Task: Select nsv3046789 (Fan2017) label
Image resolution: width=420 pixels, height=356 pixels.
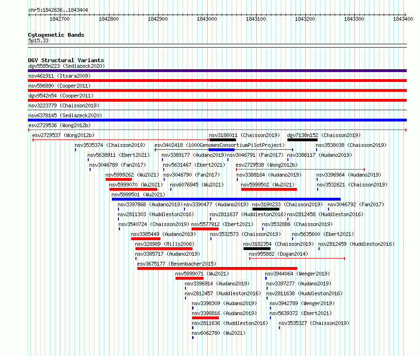Action: pyautogui.click(x=118, y=165)
